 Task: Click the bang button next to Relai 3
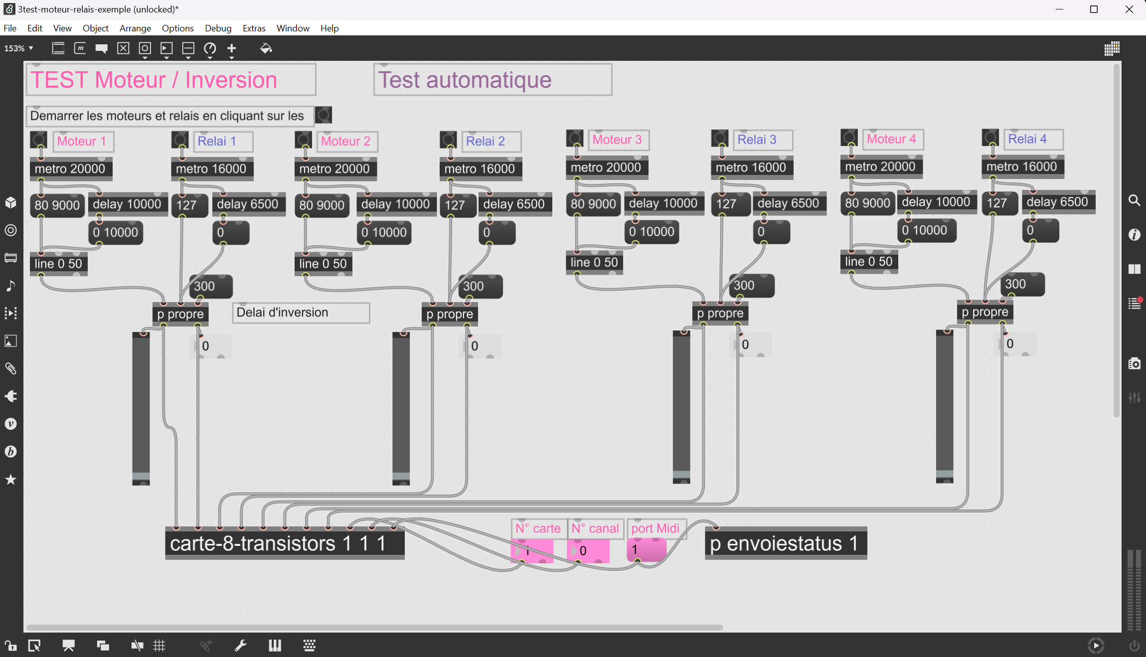720,138
